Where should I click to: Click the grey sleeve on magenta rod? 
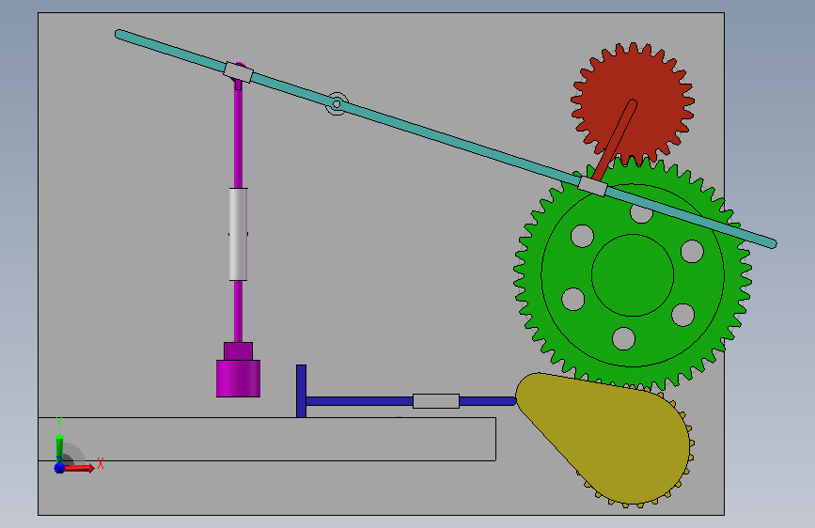tap(238, 234)
